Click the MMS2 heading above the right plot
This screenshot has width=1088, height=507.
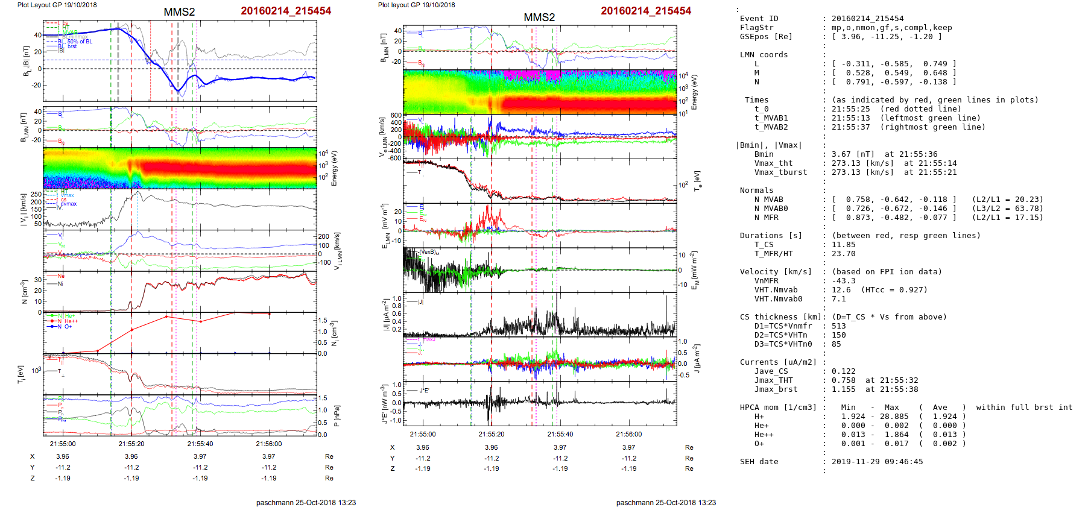pyautogui.click(x=539, y=17)
